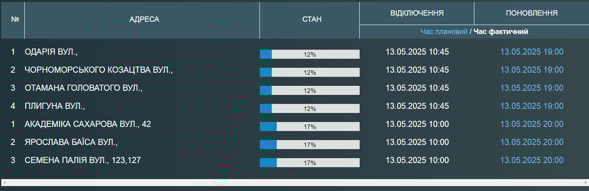Image resolution: width=589 pixels, height=191 pixels.
Task: Click the 12% progress bar for ПЛИГУНА ВУЛ.
Action: 309,108
